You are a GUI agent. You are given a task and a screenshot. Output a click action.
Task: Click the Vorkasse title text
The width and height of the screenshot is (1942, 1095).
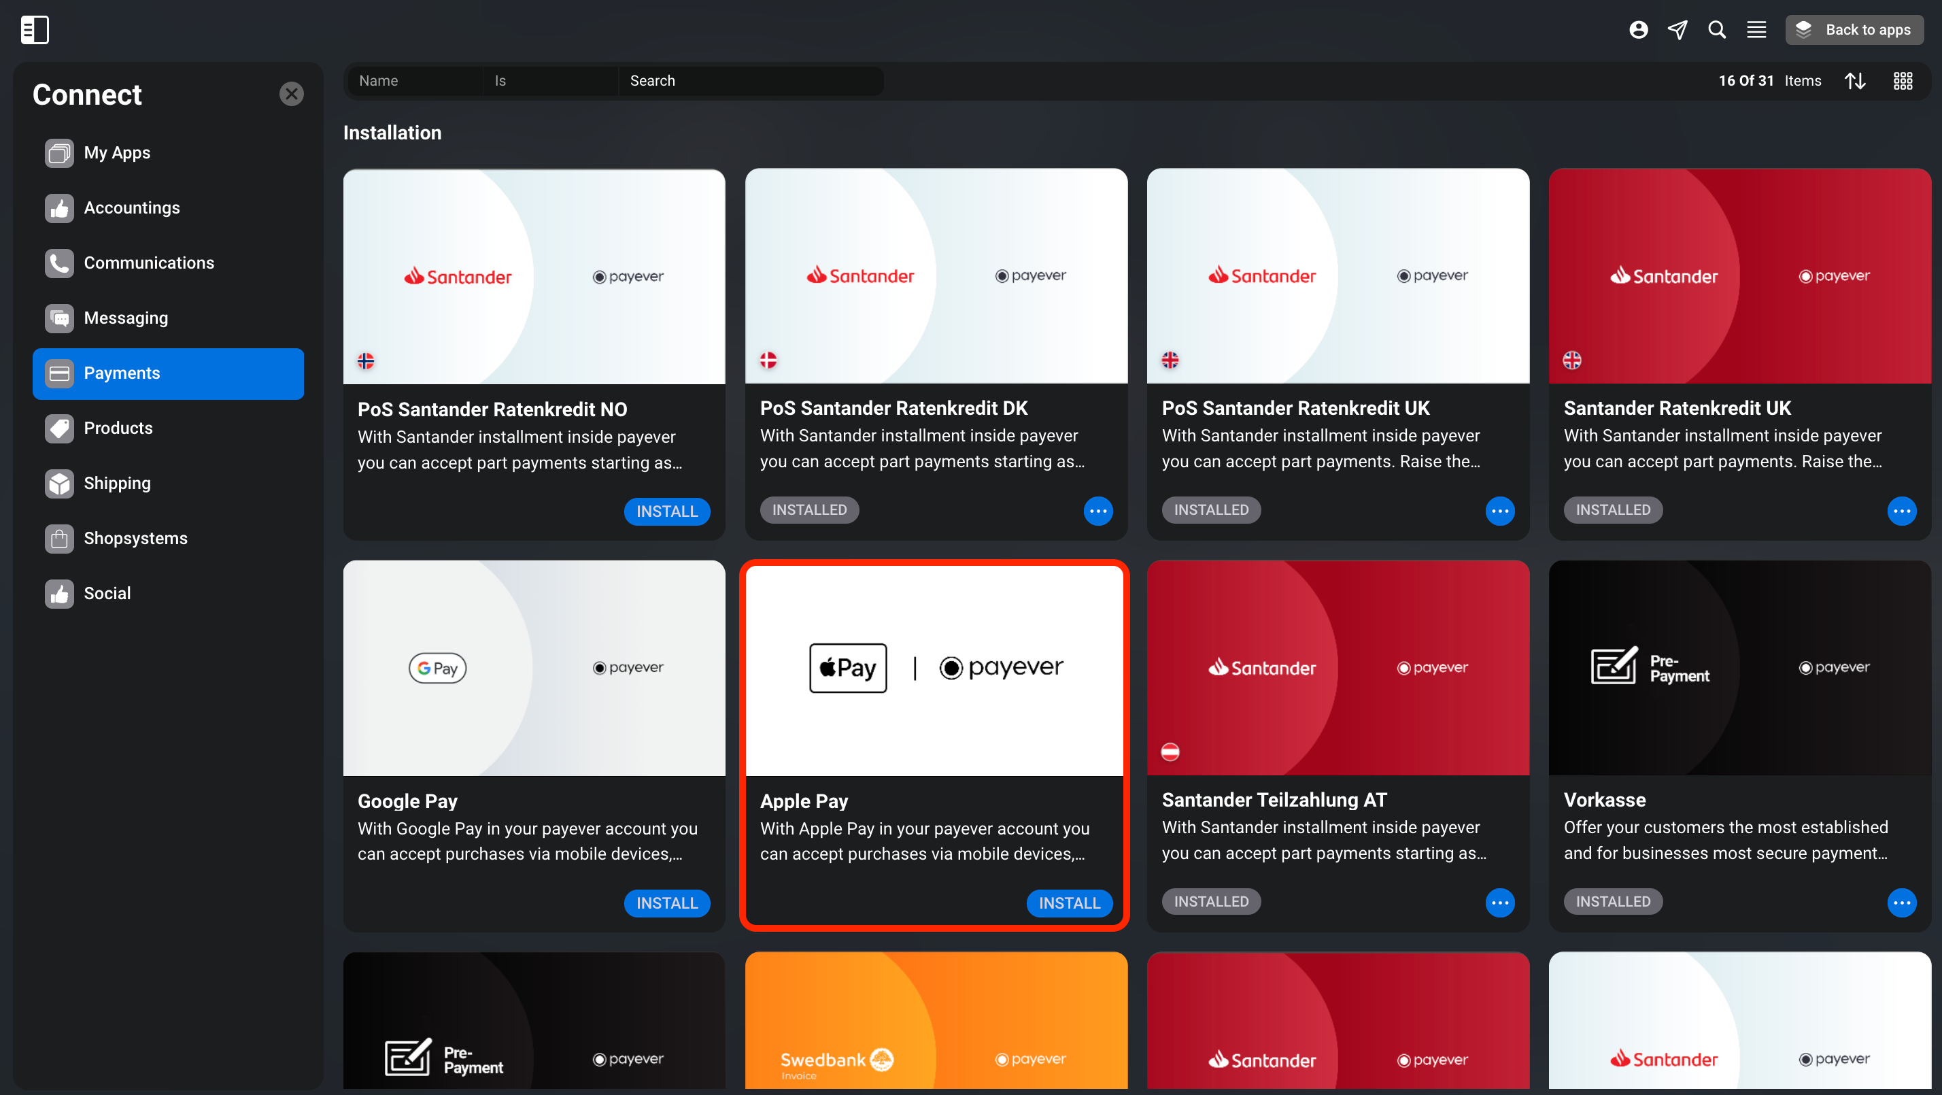pos(1604,799)
